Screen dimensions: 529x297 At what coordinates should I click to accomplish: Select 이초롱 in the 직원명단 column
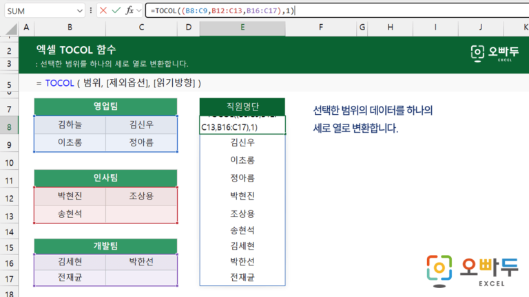point(242,160)
